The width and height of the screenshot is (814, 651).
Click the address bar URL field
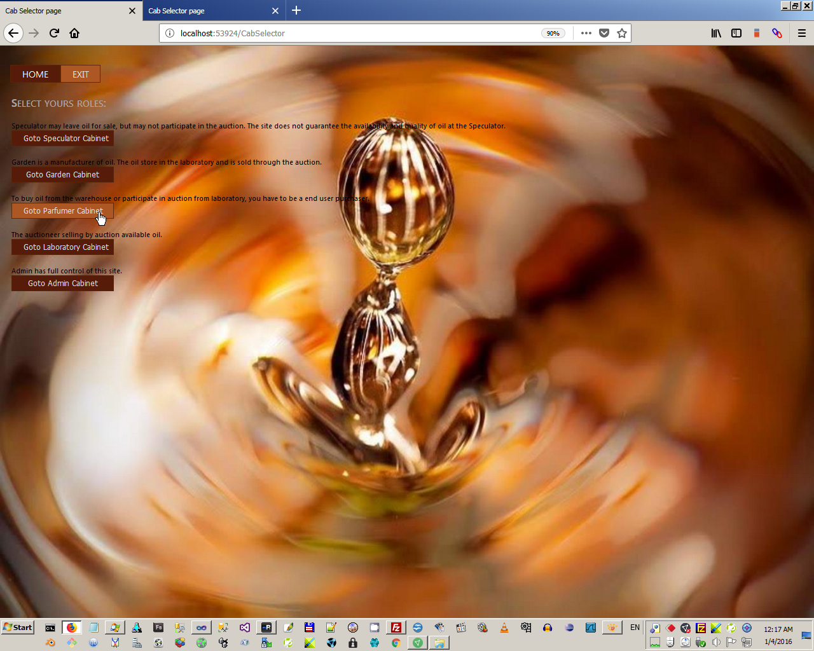356,33
